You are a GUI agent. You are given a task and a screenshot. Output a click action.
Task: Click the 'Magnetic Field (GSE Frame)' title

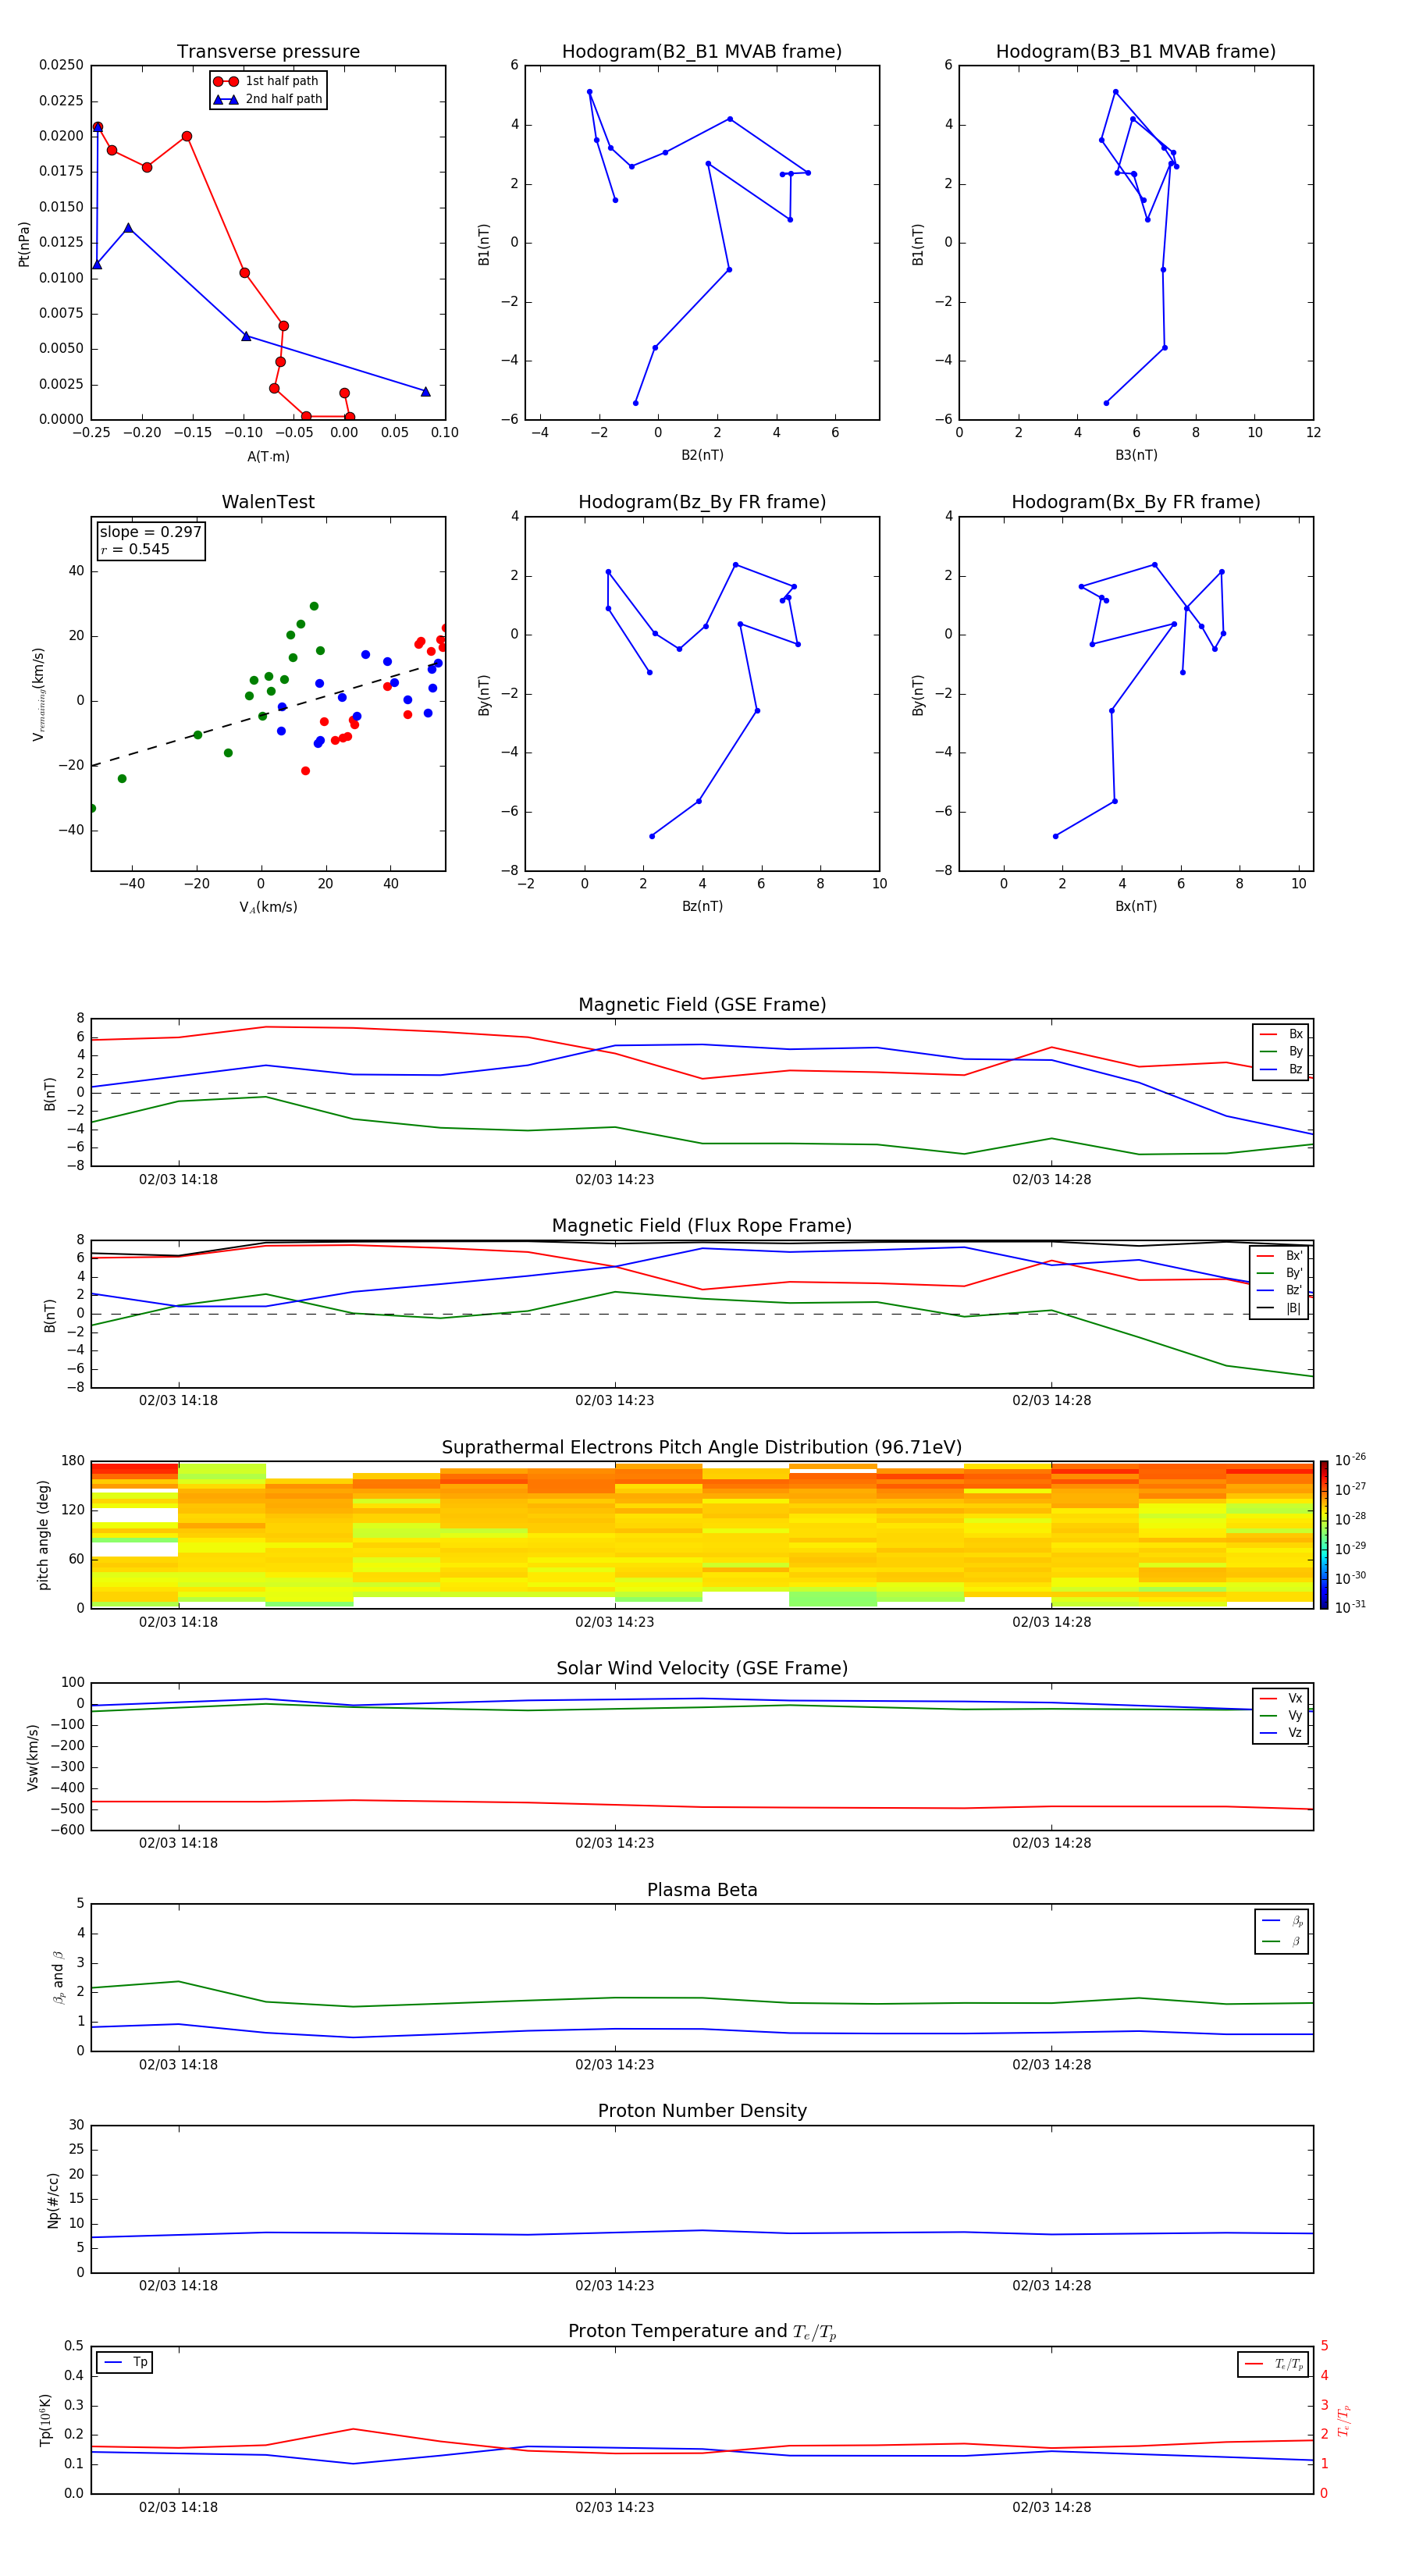point(702,1005)
